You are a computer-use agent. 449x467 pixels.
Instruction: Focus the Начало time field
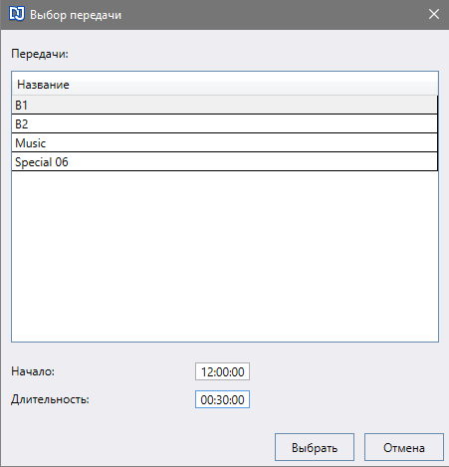coord(222,371)
